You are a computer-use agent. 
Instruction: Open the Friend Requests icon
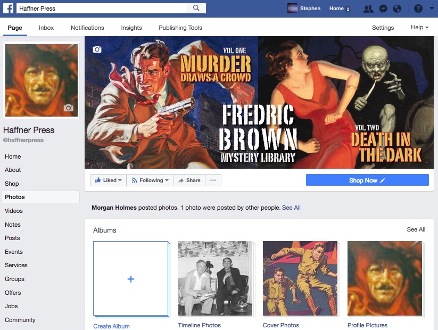click(368, 9)
